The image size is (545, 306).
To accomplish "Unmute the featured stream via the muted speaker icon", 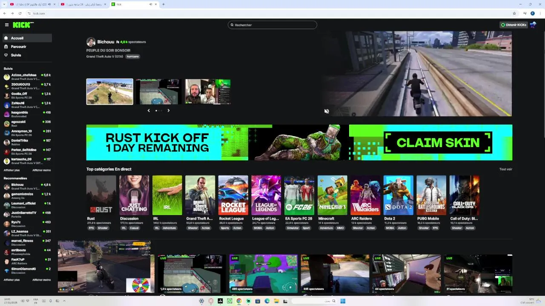I will click(x=327, y=111).
